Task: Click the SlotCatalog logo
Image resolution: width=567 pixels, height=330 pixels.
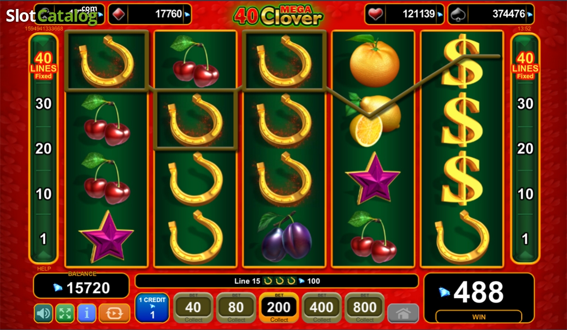Action: tap(52, 16)
